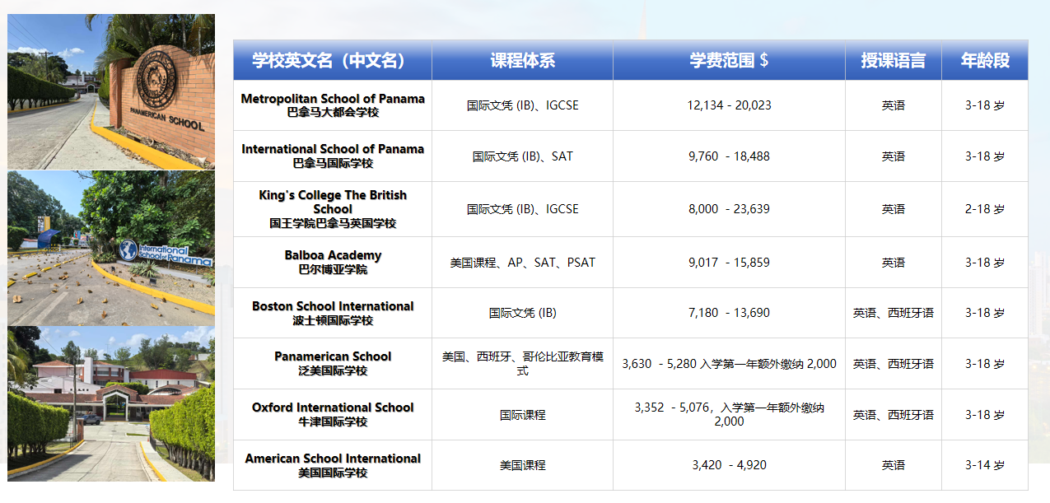This screenshot has height=503, width=1050.
Task: Click American School age range 3-14 岁
Action: 985,465
